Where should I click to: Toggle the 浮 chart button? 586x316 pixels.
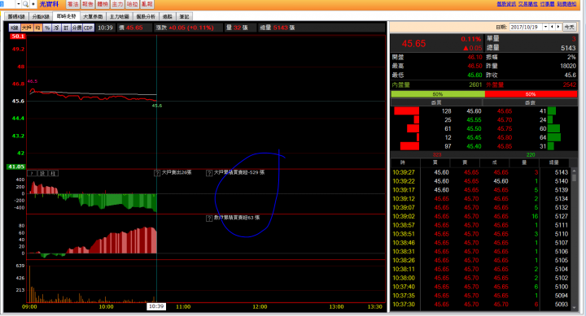(x=56, y=28)
